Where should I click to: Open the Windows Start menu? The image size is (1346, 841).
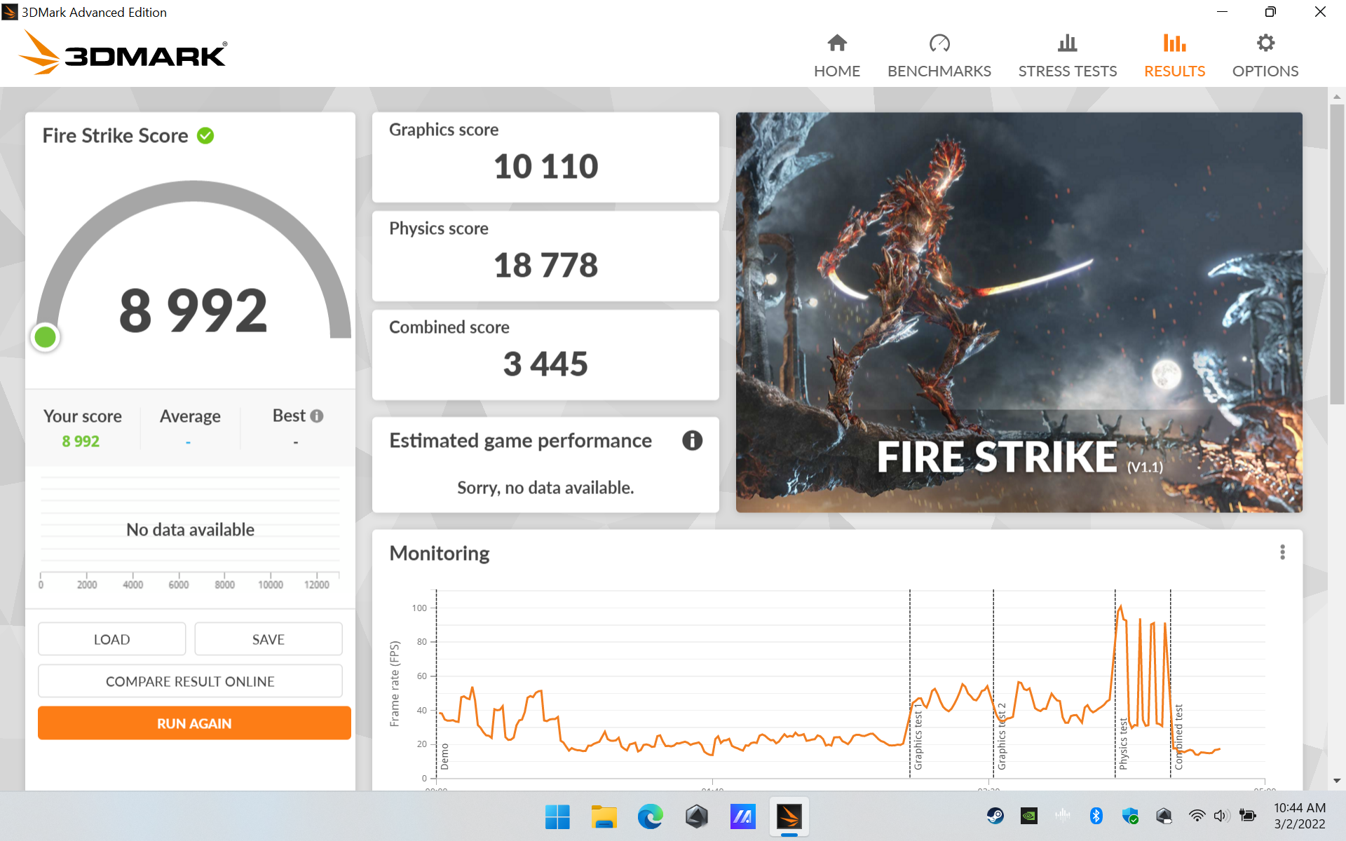pyautogui.click(x=557, y=816)
